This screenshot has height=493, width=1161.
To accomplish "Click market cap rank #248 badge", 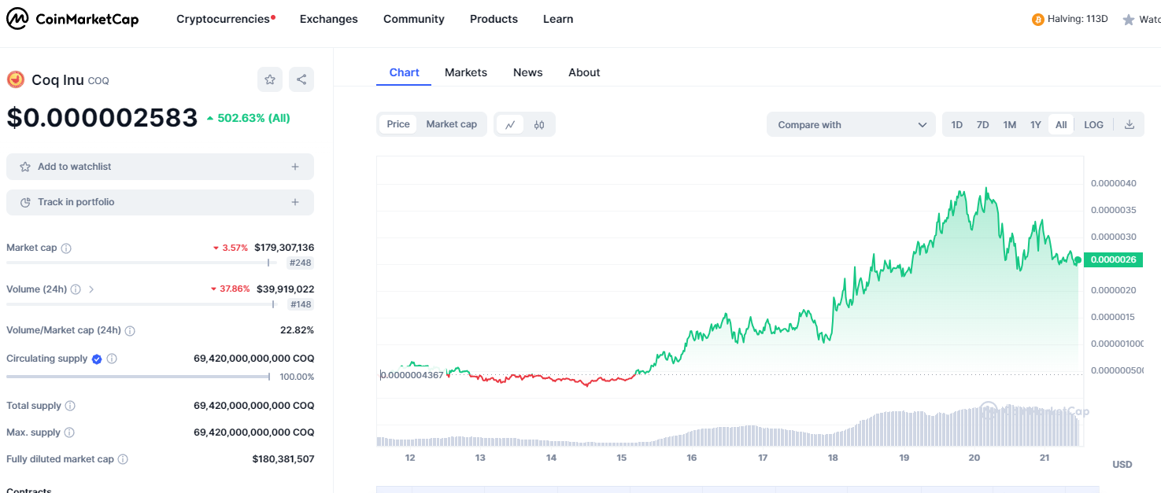I will click(x=301, y=263).
